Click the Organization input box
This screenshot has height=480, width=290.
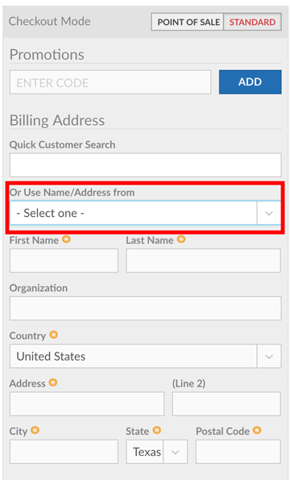pyautogui.click(x=146, y=308)
